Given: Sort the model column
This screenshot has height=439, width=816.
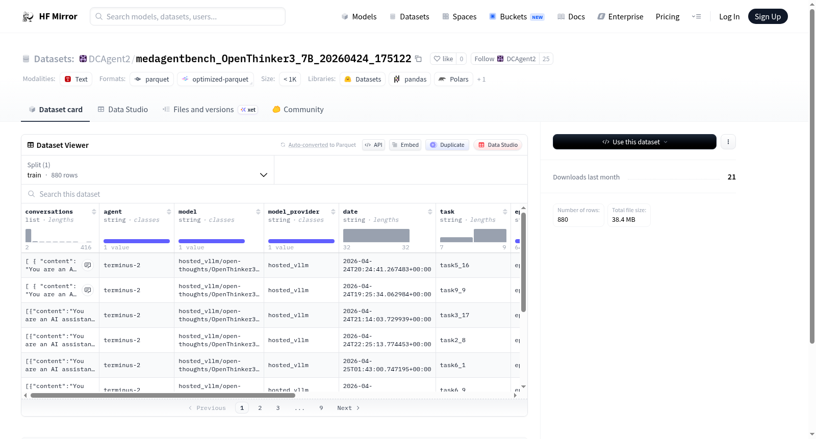Looking at the screenshot, I should [258, 212].
